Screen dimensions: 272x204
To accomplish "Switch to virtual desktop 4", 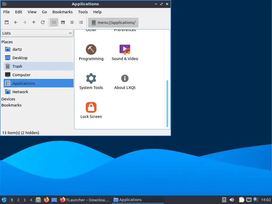I will [31, 200].
